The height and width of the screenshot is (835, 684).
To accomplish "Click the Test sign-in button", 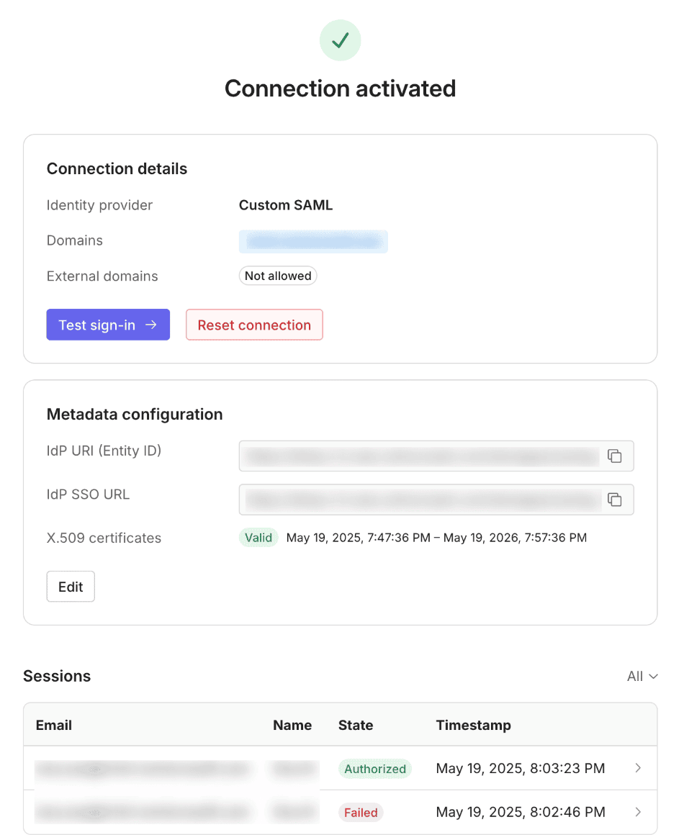I will (108, 325).
